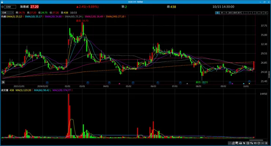Click the SMA(10) 25.17 indicator label

[34, 16]
